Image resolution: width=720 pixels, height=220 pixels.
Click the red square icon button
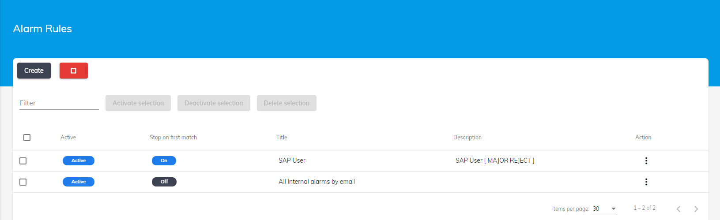coord(73,71)
